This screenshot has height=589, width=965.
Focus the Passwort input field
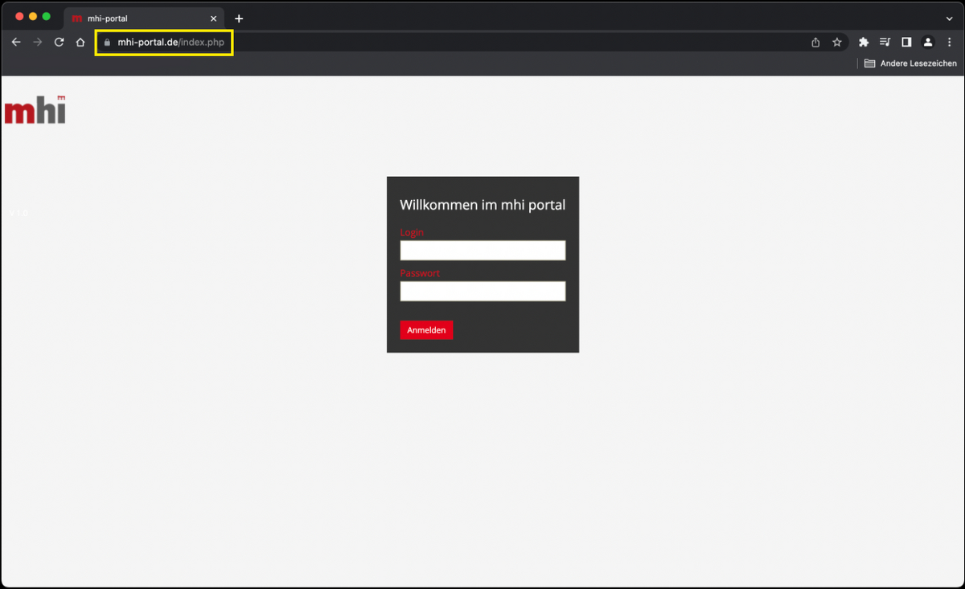point(482,291)
